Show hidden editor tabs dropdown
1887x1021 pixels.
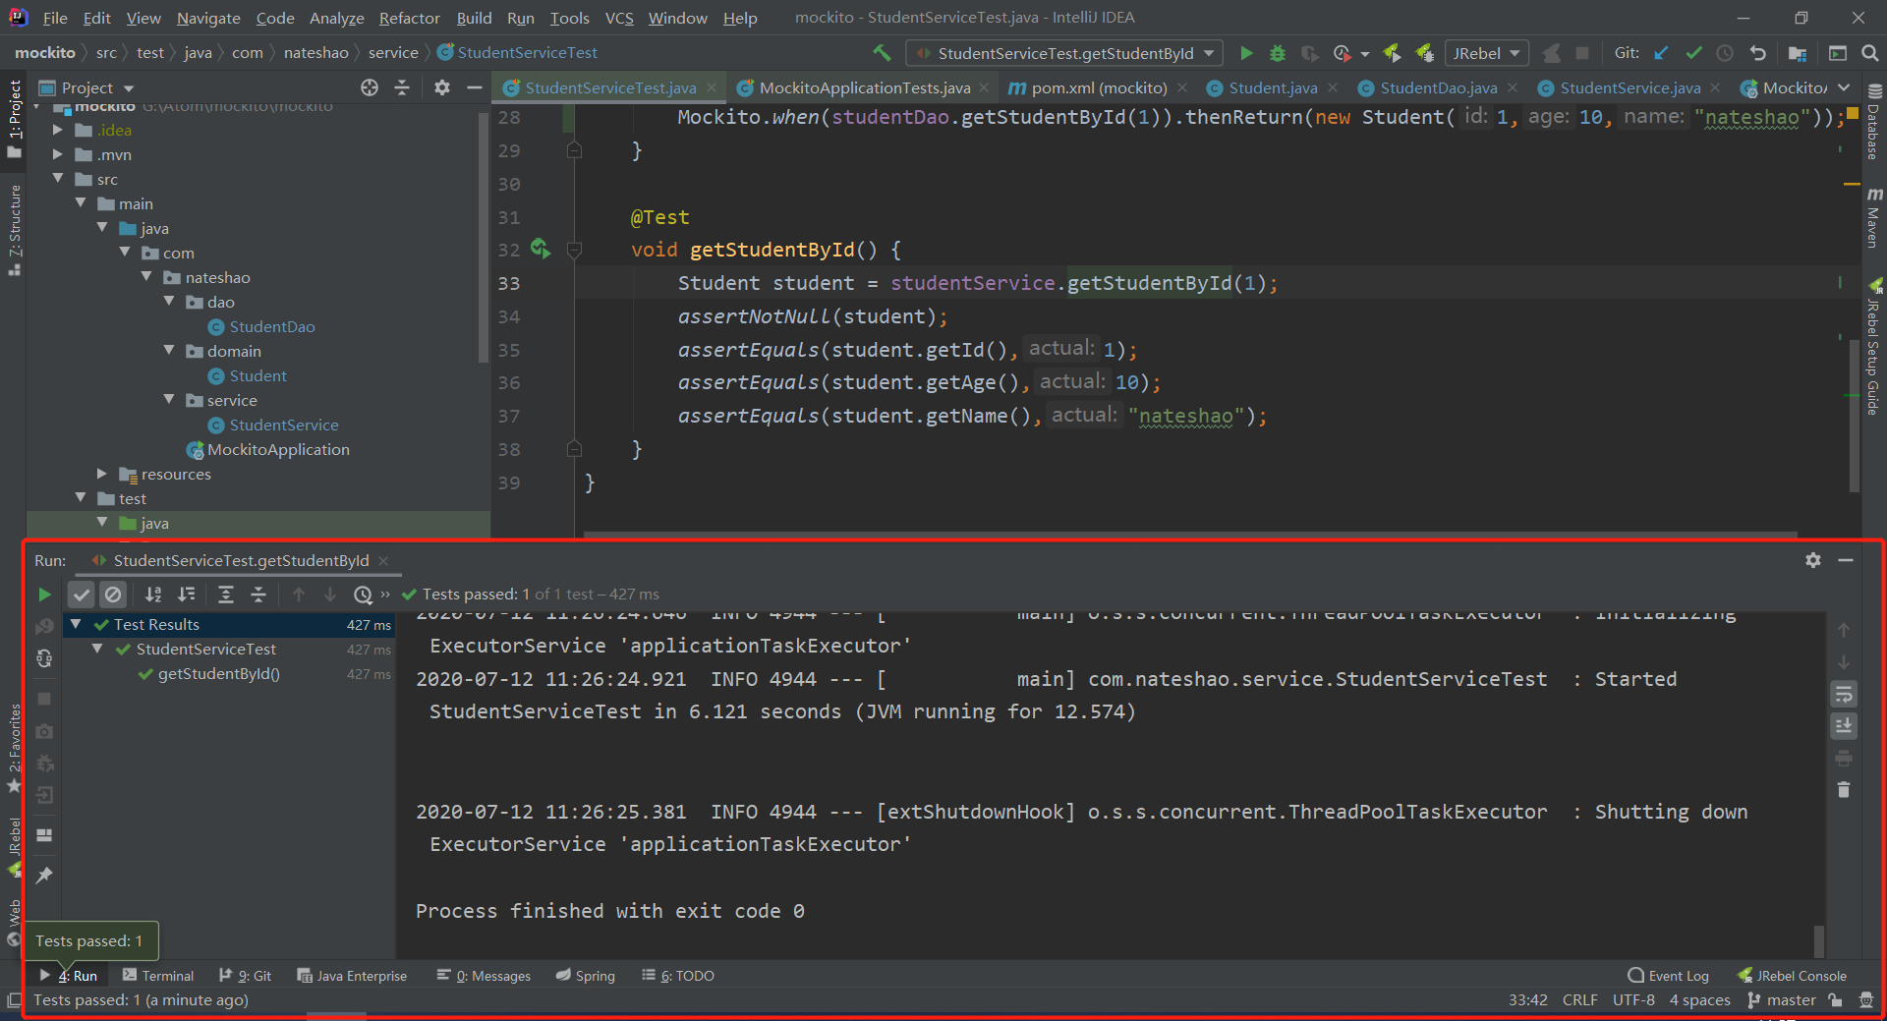(1844, 87)
